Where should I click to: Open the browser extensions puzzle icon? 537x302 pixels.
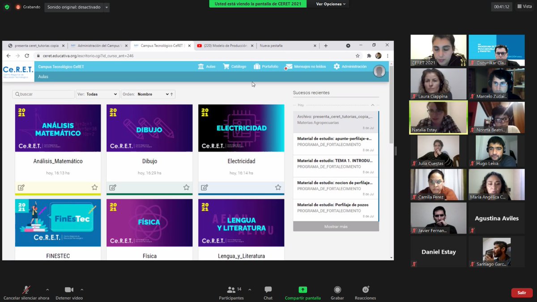point(369,56)
